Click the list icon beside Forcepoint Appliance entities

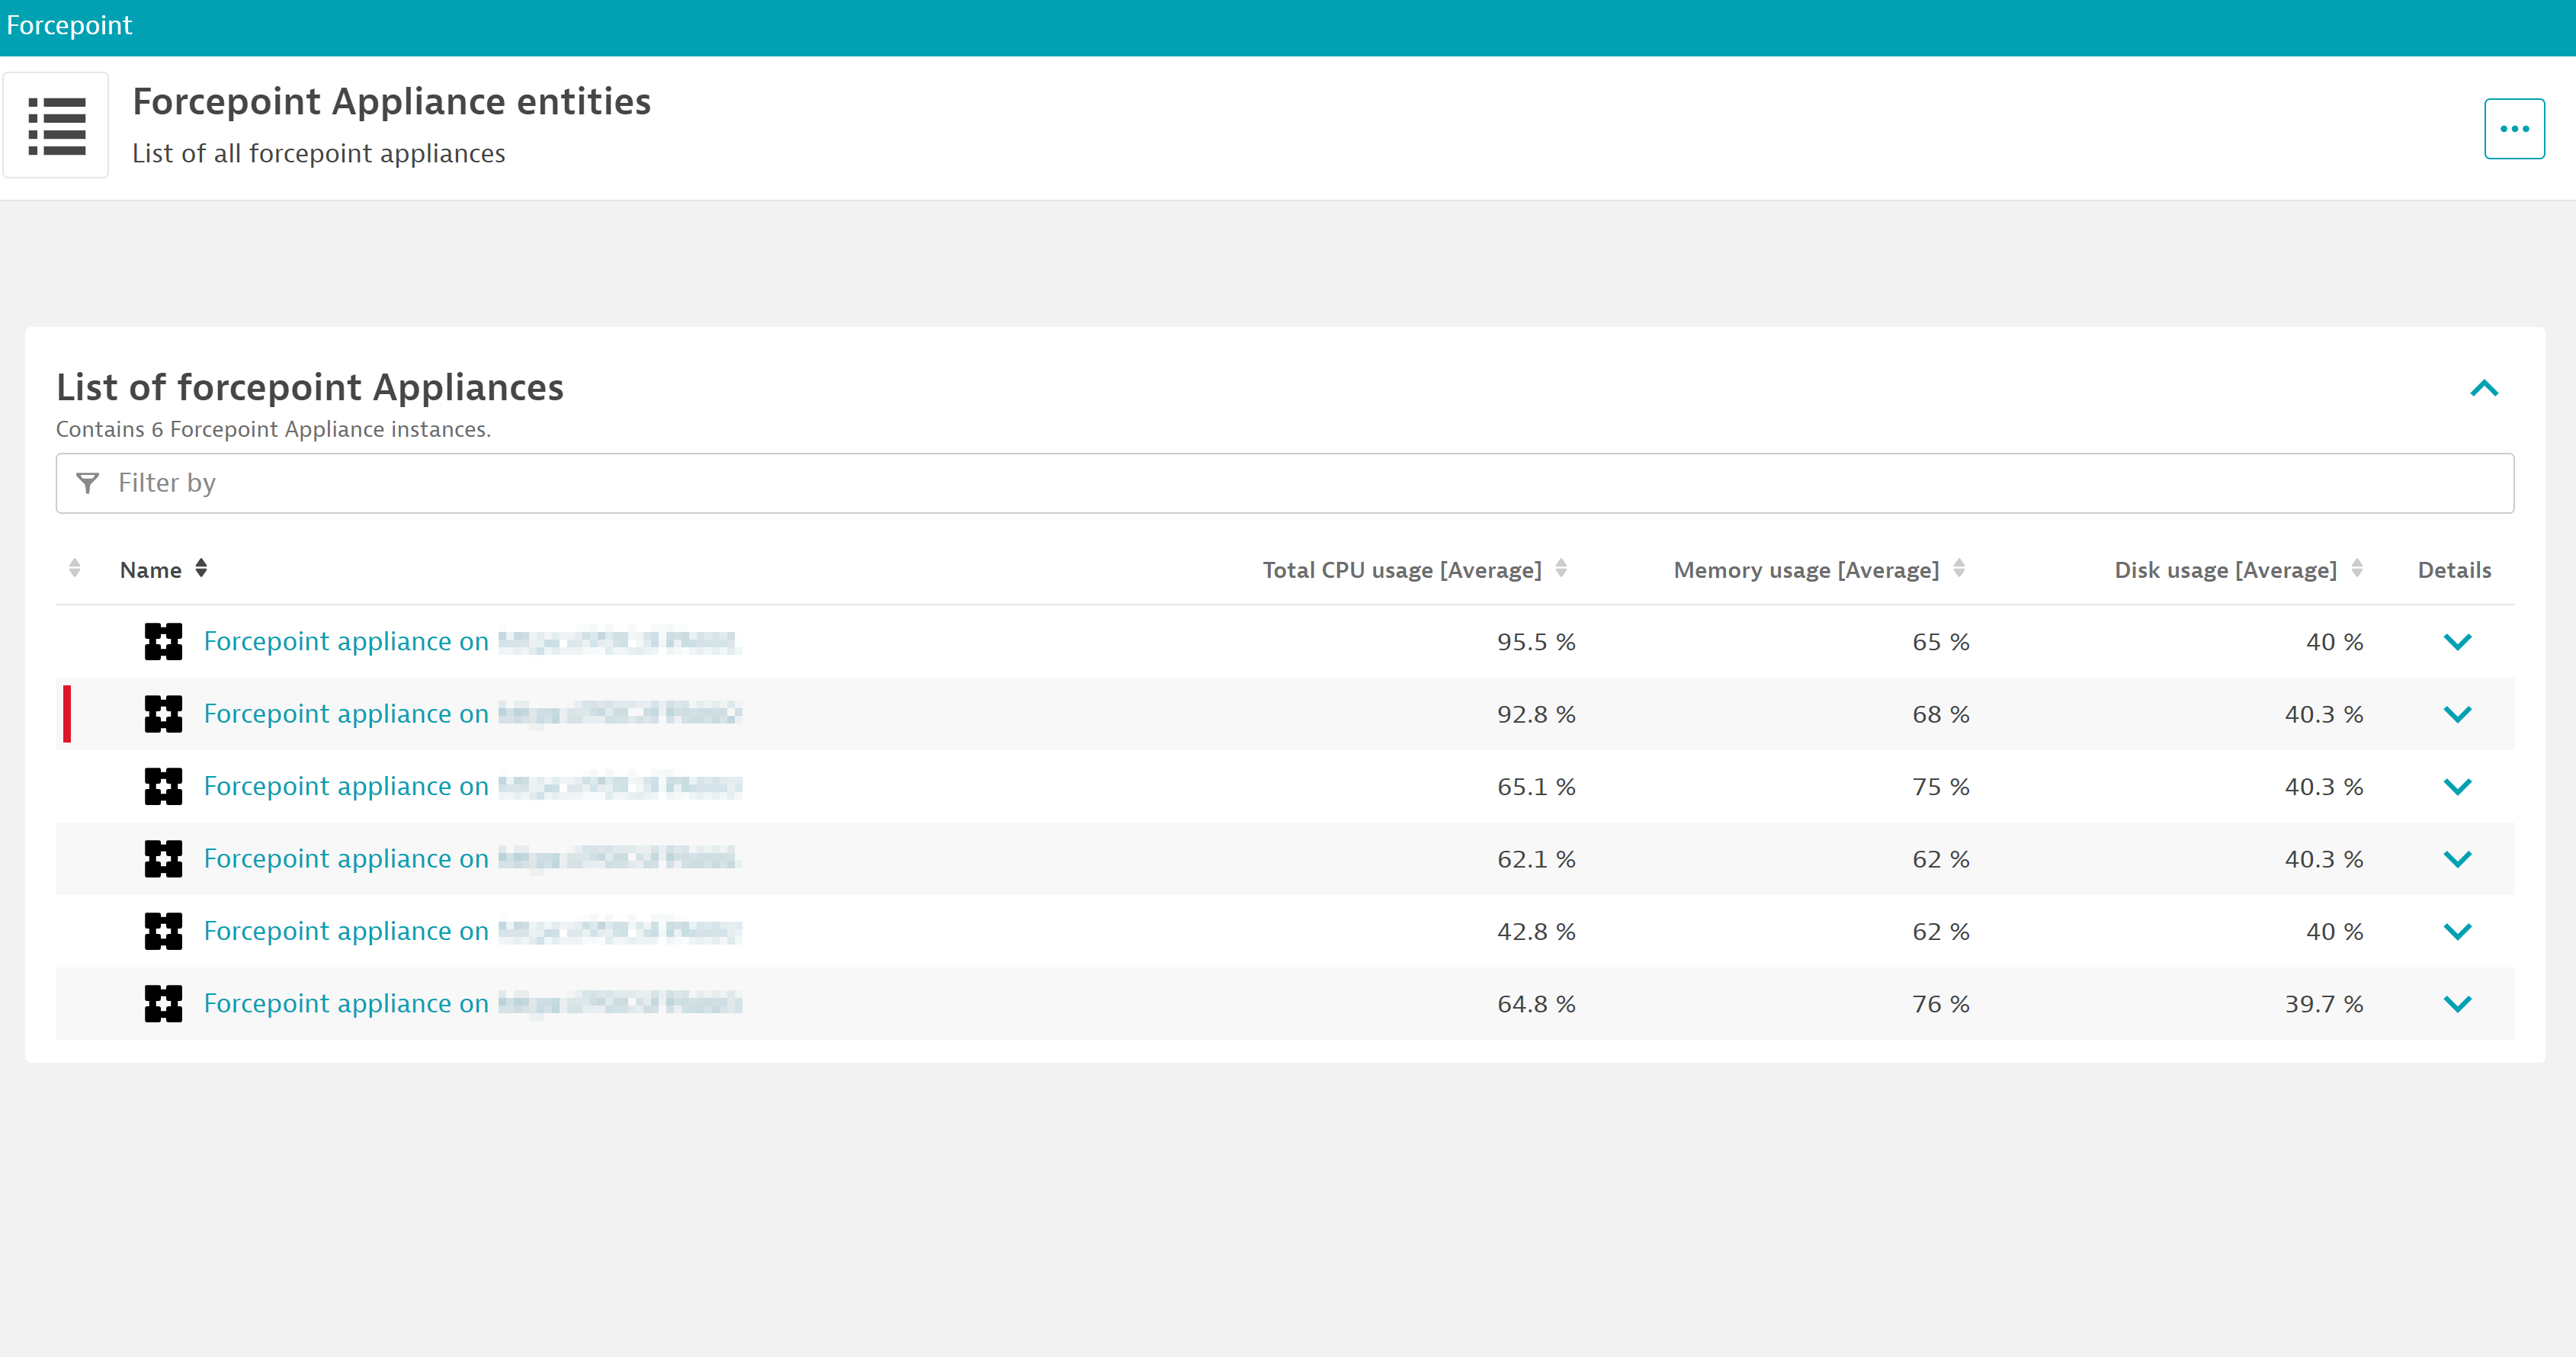pos(55,124)
